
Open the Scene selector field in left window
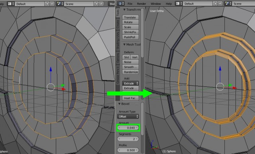79,4
